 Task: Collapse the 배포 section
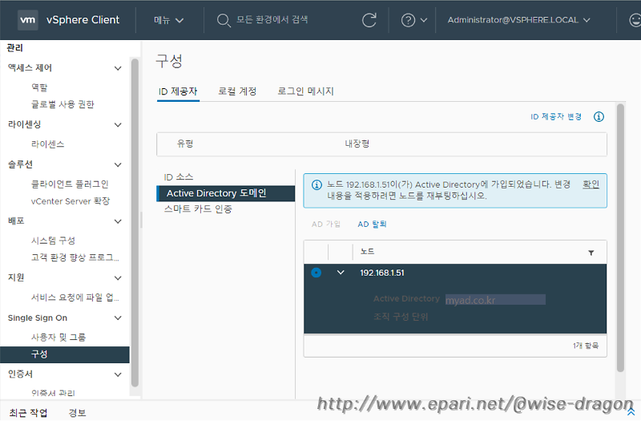click(118, 221)
